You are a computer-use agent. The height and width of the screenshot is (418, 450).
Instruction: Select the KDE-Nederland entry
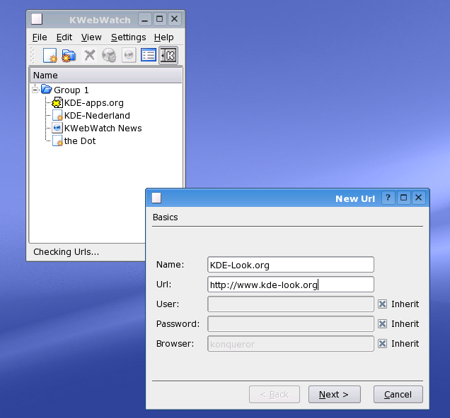[x=97, y=115]
